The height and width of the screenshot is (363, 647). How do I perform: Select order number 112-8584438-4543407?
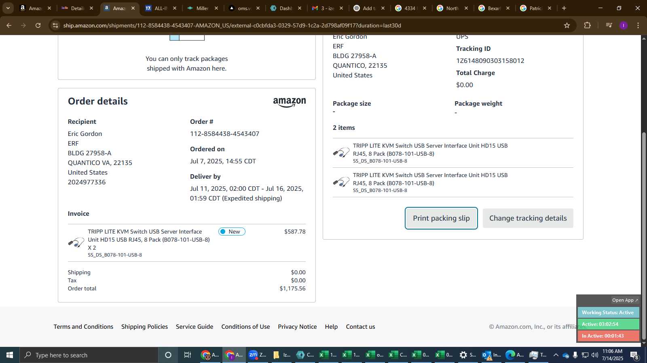(x=224, y=134)
